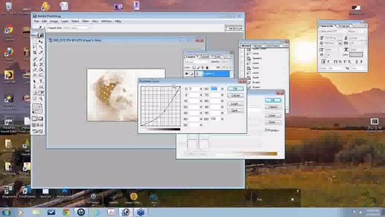Toggle lock transparent pixels in Layers
This screenshot has width=385, height=217.
(194, 68)
